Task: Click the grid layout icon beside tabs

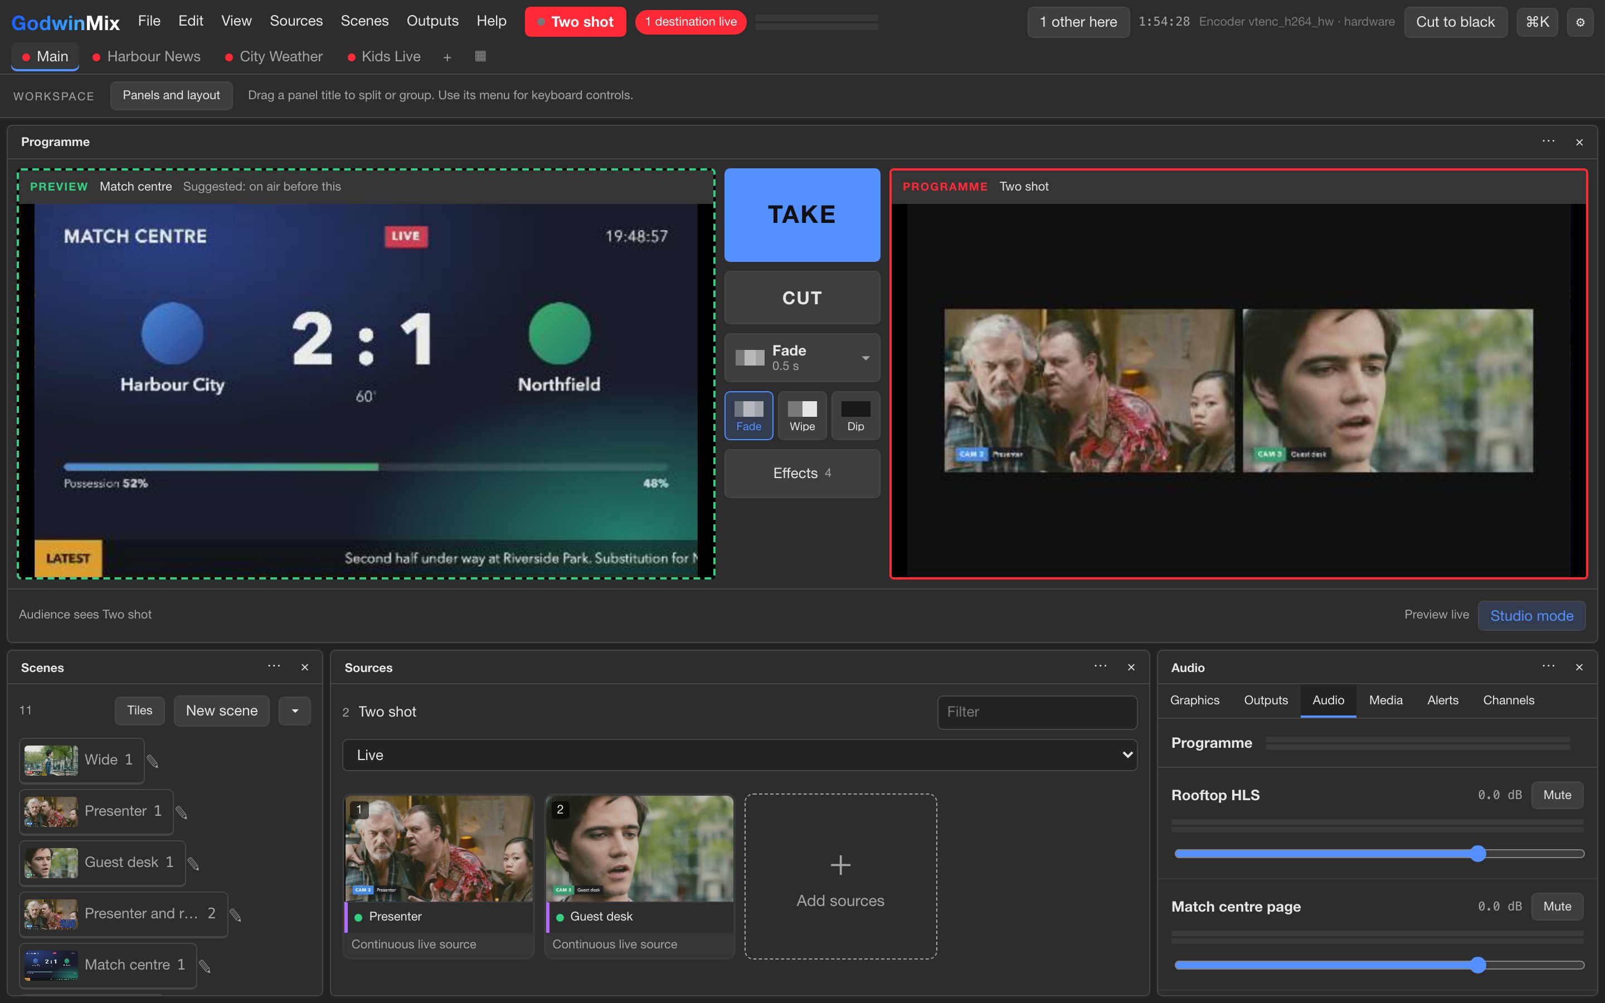Action: pyautogui.click(x=480, y=56)
